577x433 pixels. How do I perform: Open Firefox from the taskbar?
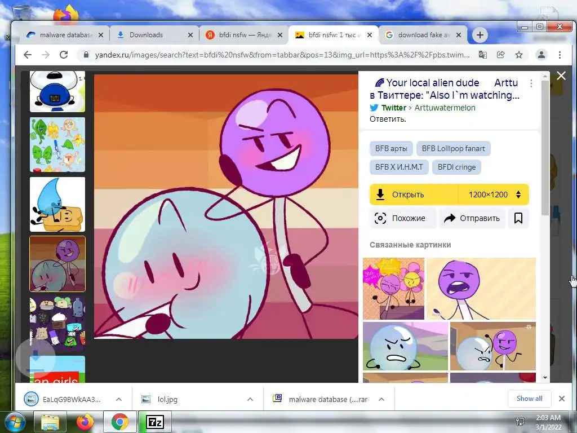tap(85, 422)
